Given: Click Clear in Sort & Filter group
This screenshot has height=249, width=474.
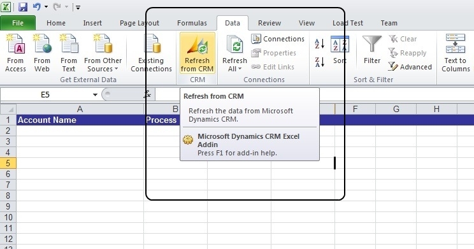Looking at the screenshot, I should click(403, 39).
